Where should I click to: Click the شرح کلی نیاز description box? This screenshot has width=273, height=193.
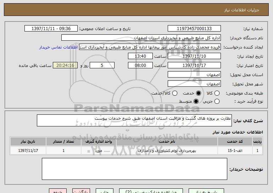(134, 120)
